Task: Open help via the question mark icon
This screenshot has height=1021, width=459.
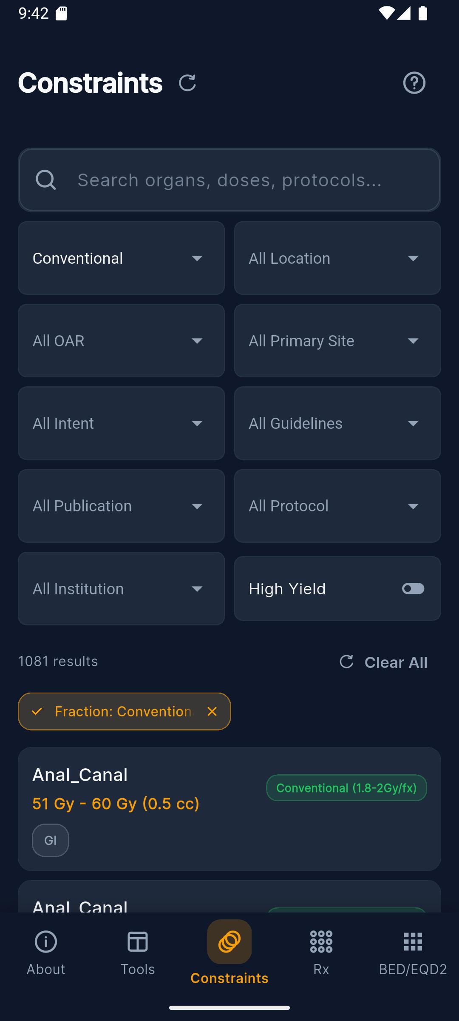Action: pos(414,83)
